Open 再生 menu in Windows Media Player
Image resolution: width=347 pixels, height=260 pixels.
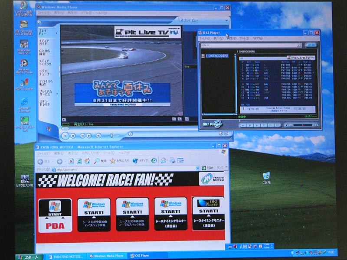(72, 13)
